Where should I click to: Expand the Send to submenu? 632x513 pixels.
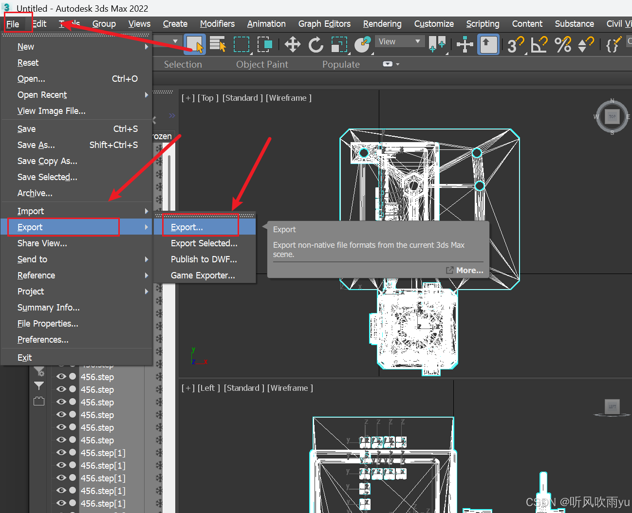click(x=147, y=259)
